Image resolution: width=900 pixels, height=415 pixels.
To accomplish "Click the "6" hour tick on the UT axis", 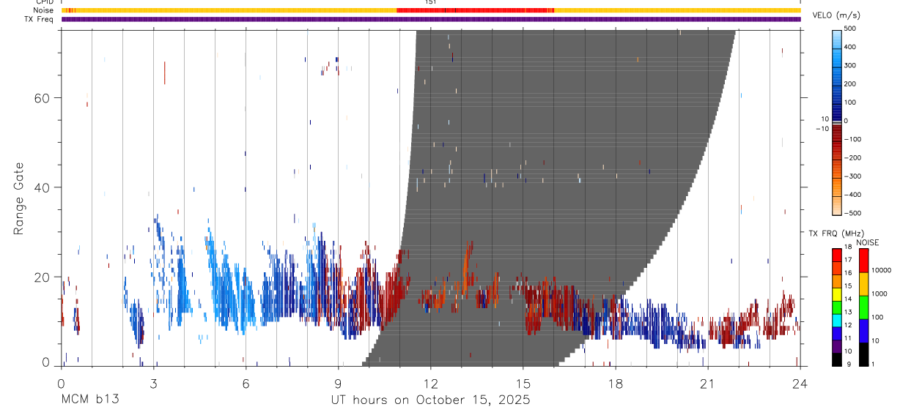I will point(246,383).
